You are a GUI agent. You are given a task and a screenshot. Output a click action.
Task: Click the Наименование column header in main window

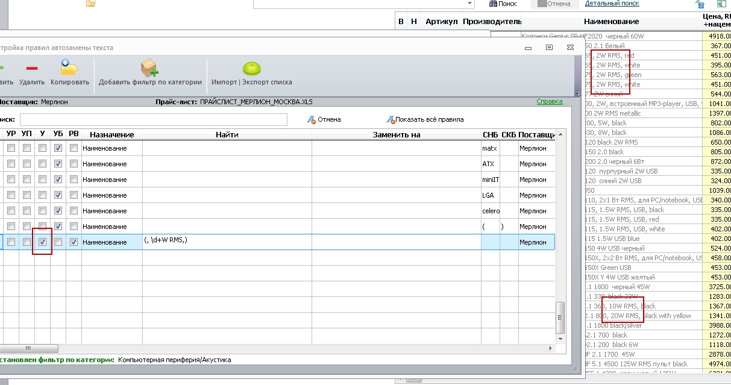pos(610,22)
